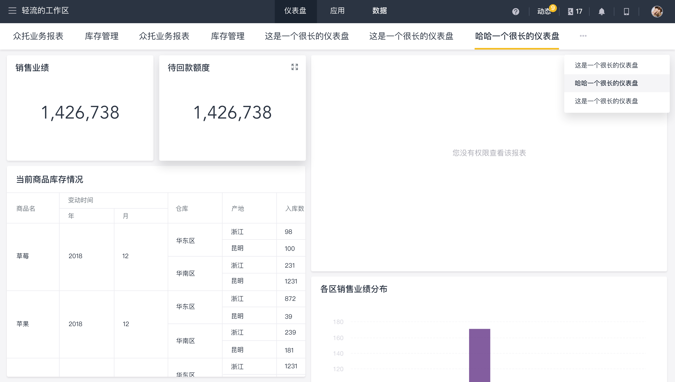Viewport: 675px width, 382px height.
Task: Open the hamburger menu icon
Action: [x=12, y=11]
